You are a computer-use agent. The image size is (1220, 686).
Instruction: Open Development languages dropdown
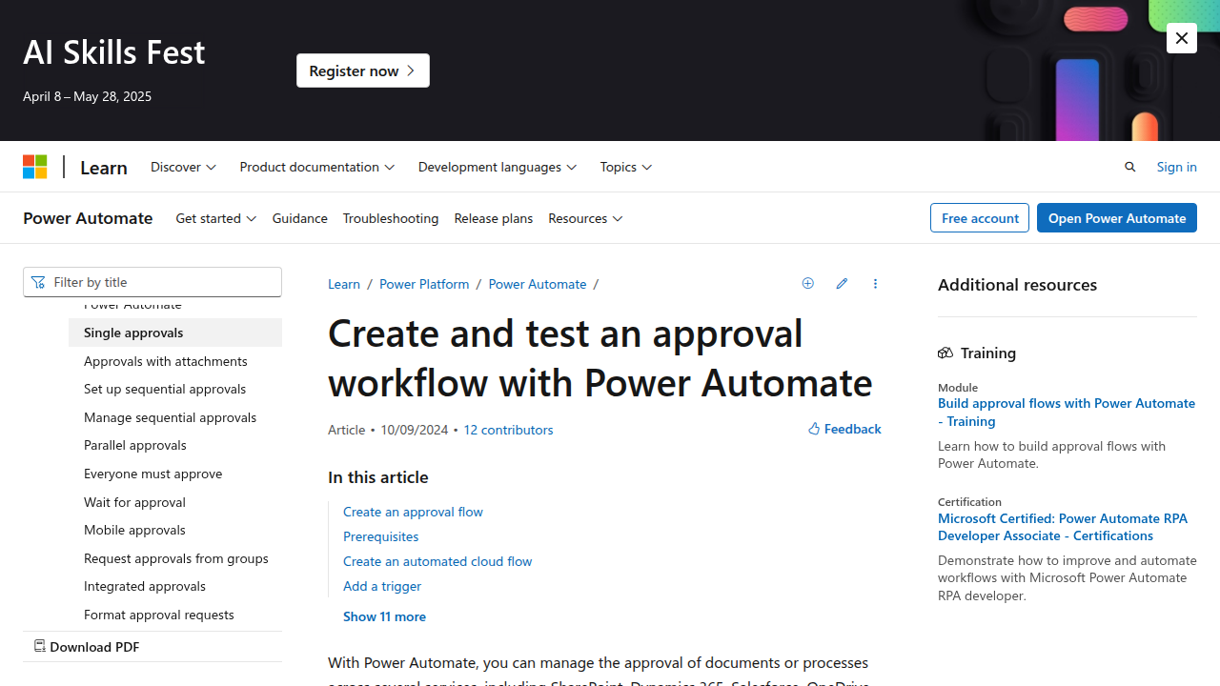coord(498,167)
